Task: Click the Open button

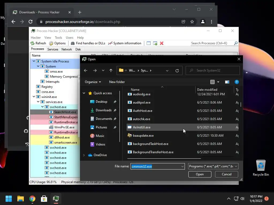Action: (200, 174)
